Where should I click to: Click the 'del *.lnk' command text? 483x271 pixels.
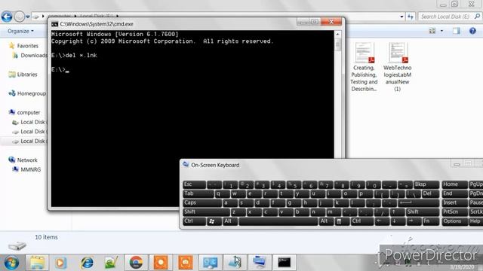click(x=81, y=55)
